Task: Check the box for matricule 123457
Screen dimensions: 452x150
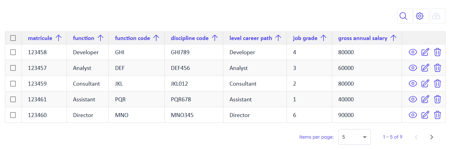Action: [x=13, y=68]
